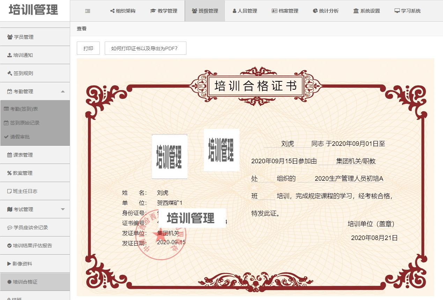Image resolution: width=443 pixels, height=300 pixels.
Task: Open 培训通知 in the sidebar
Action: pyautogui.click(x=22, y=55)
